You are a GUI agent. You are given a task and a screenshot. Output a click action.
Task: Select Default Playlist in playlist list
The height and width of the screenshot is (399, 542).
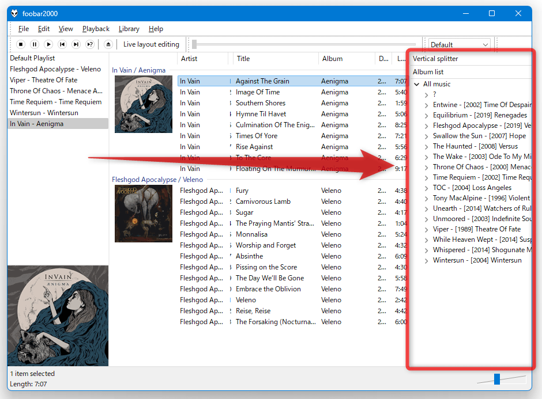click(58, 58)
